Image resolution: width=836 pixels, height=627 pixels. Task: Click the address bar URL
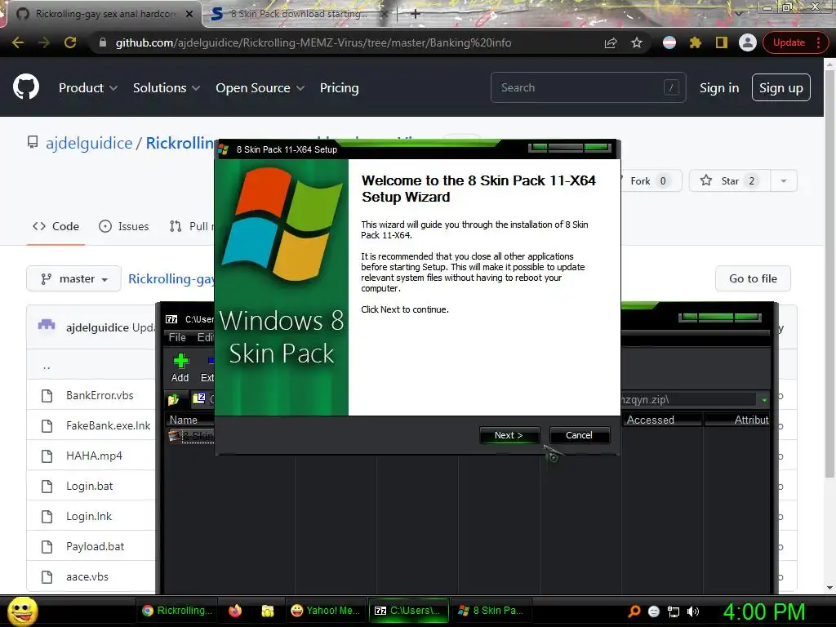click(x=313, y=42)
